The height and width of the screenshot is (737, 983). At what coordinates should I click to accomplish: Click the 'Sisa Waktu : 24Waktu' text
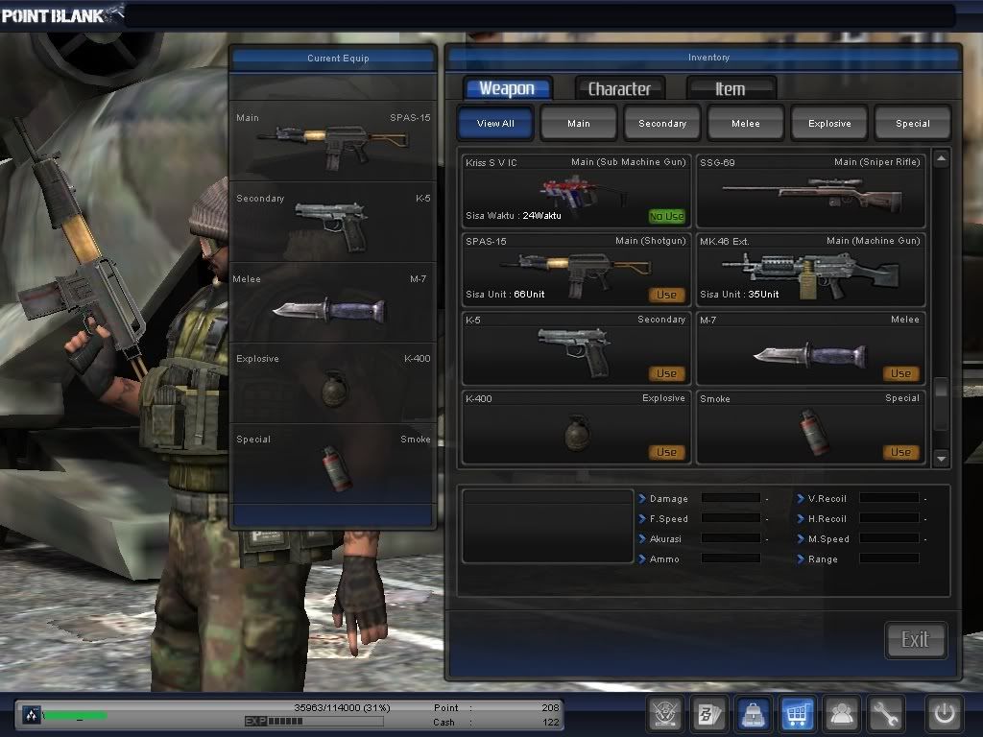[514, 216]
